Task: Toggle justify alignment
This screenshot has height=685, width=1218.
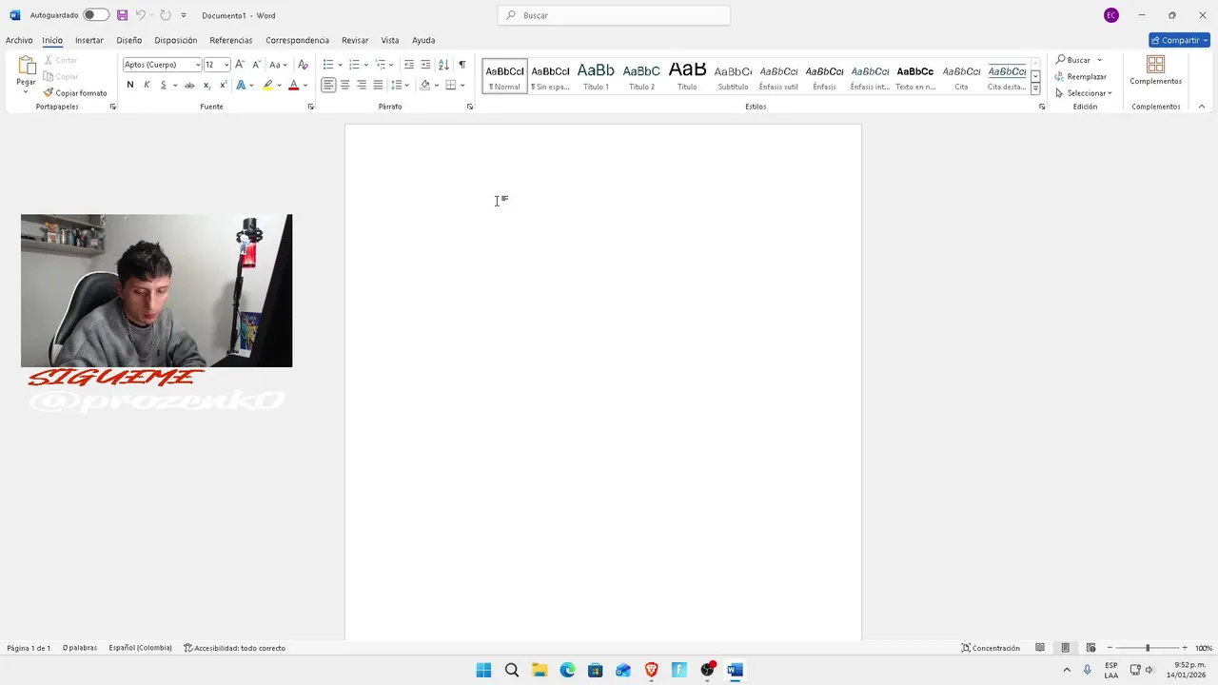Action: tap(378, 85)
